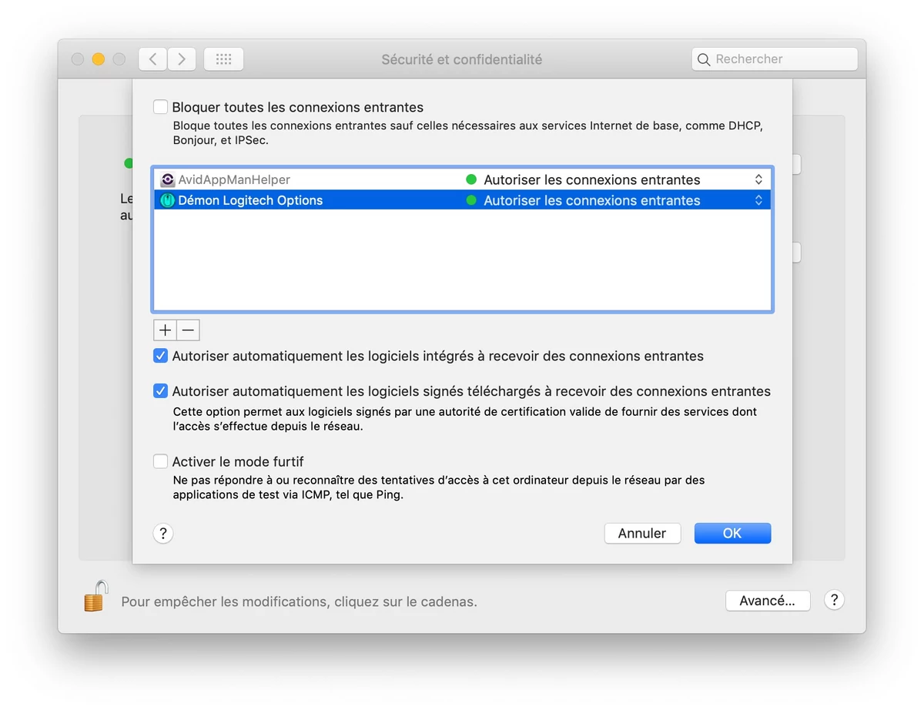Click the yellow minimize window button
924x710 pixels.
(x=98, y=59)
